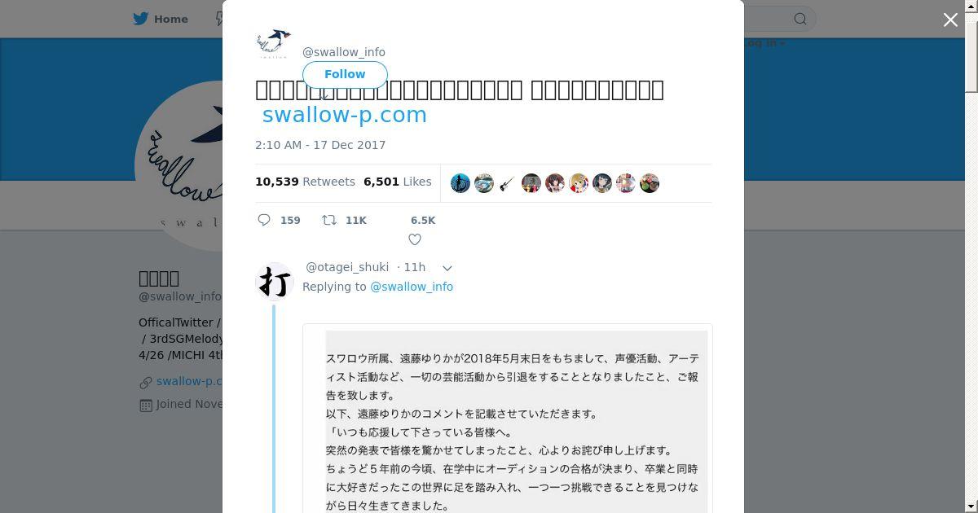
Task: Click the tweet timestamp 17 Dec 2017
Action: pos(320,145)
